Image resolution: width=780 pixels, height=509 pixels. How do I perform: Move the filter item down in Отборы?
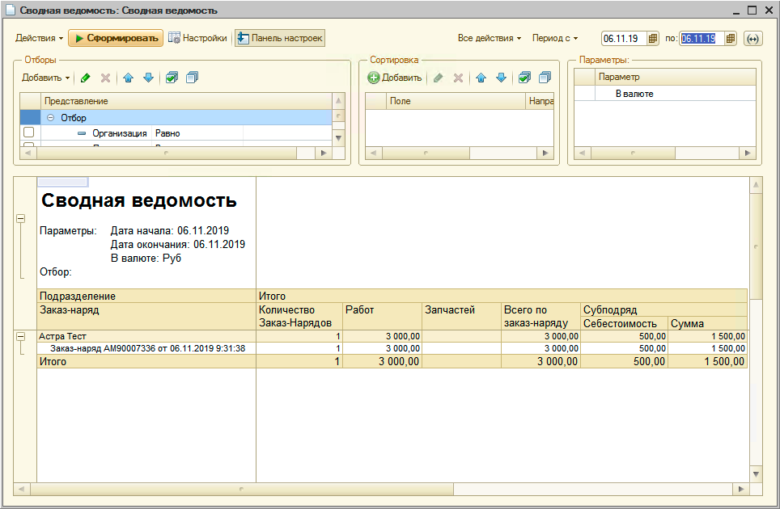pyautogui.click(x=148, y=78)
